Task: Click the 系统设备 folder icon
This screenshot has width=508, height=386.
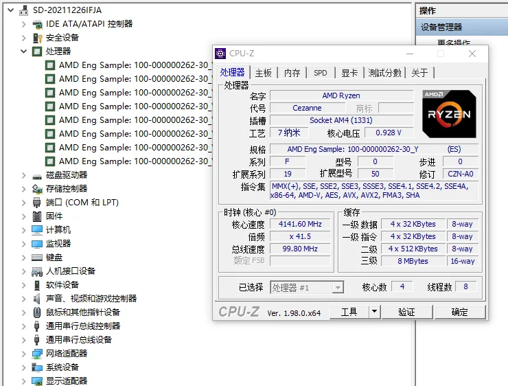Action: [x=37, y=367]
